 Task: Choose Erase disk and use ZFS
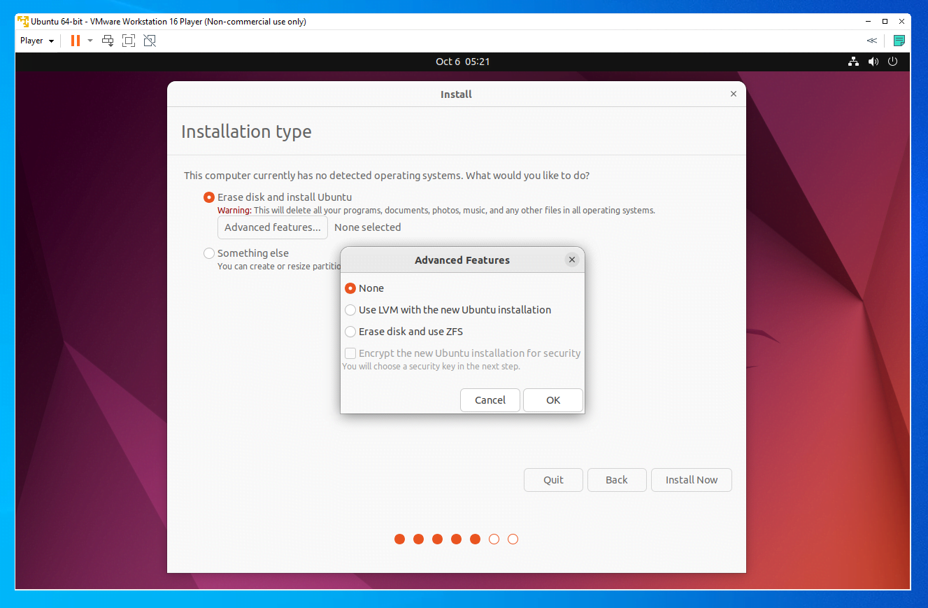pos(404,332)
